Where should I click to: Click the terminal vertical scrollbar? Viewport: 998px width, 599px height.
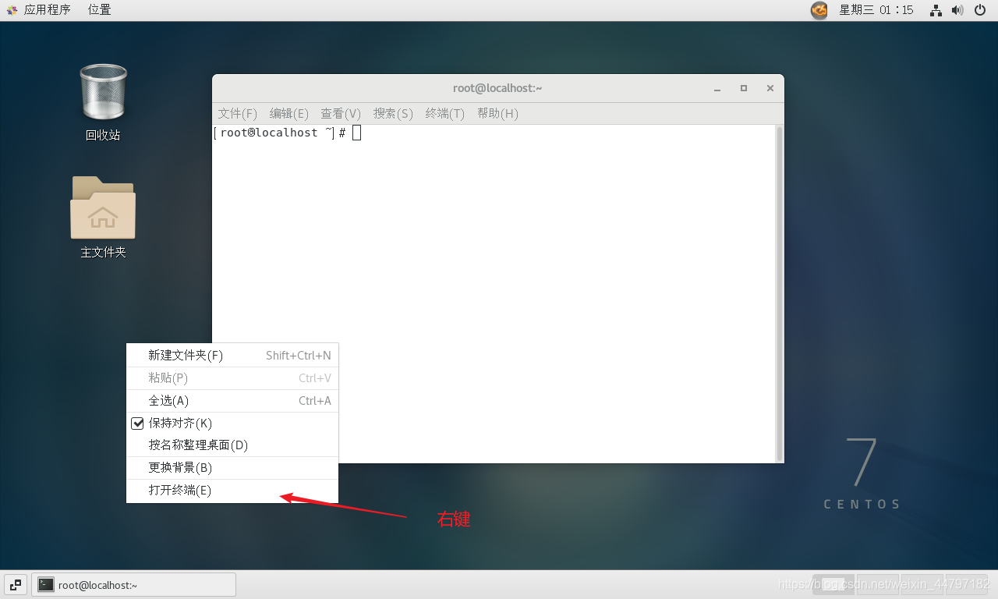778,293
